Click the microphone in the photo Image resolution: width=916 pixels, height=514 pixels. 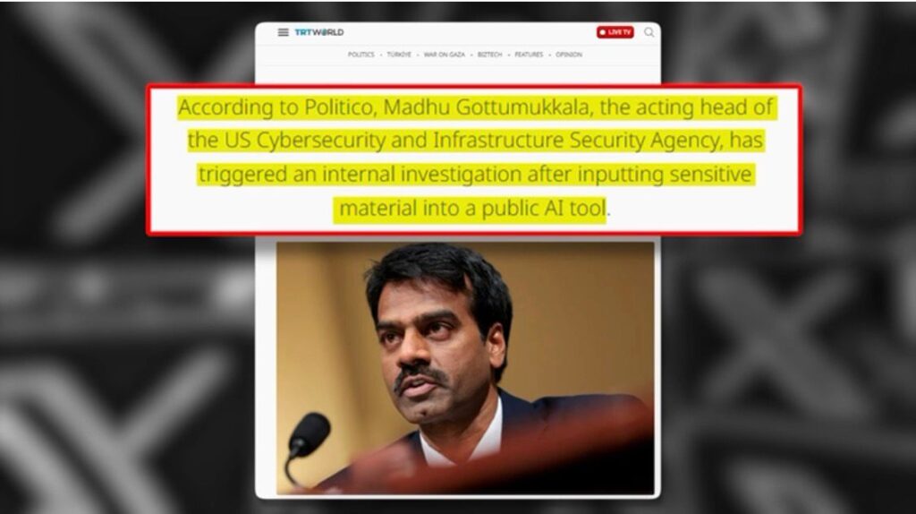pyautogui.click(x=308, y=435)
